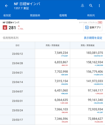Tap the sell balance value 6,833,867
The width and height of the screenshot is (105, 125).
(x=61, y=62)
